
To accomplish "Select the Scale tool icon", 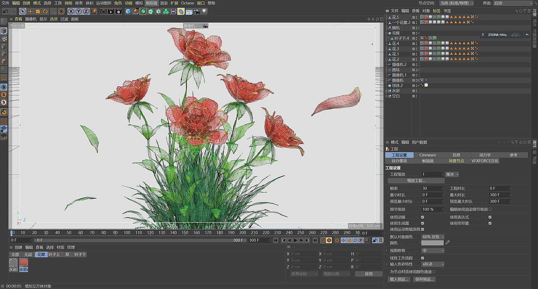I will point(38,11).
